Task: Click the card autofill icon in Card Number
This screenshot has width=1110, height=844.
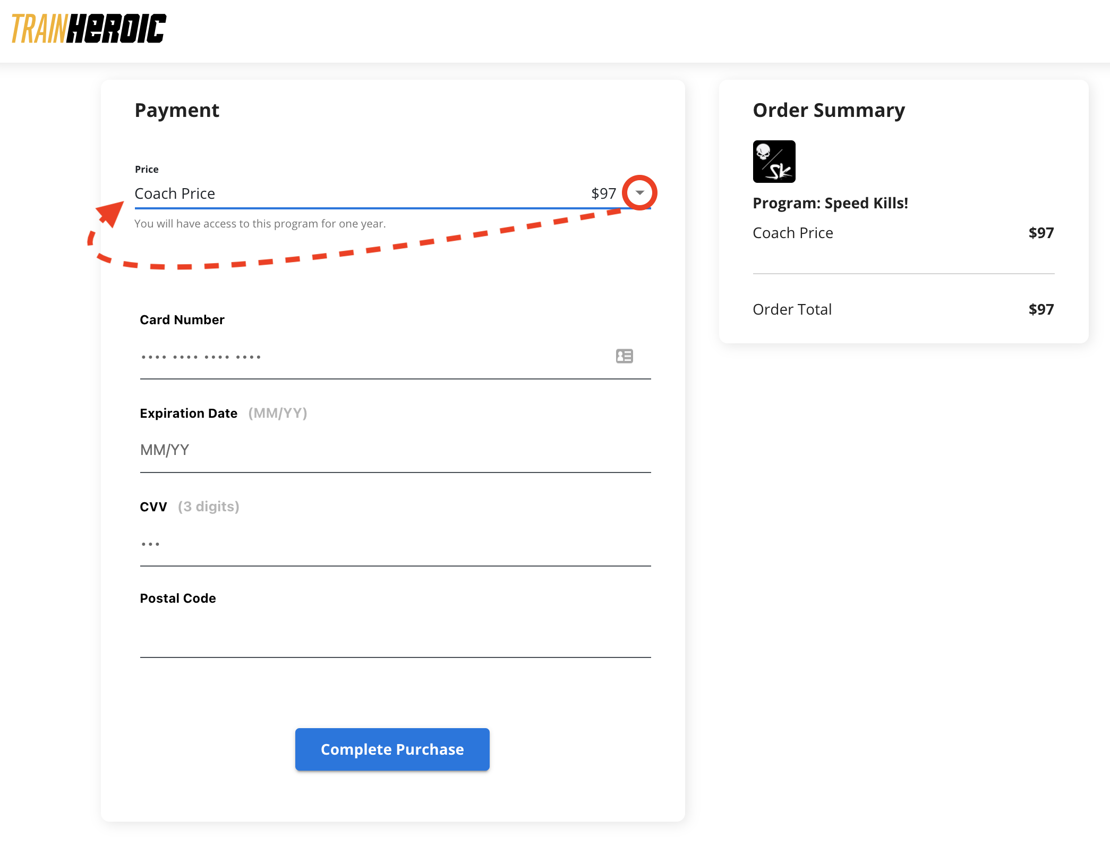Action: click(624, 356)
